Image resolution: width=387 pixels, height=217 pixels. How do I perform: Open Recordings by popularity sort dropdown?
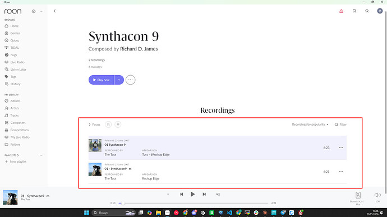pyautogui.click(x=310, y=124)
